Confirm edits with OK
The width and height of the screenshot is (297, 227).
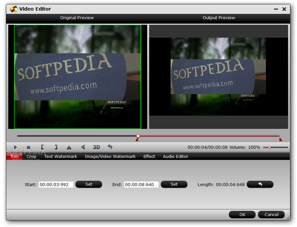(242, 214)
